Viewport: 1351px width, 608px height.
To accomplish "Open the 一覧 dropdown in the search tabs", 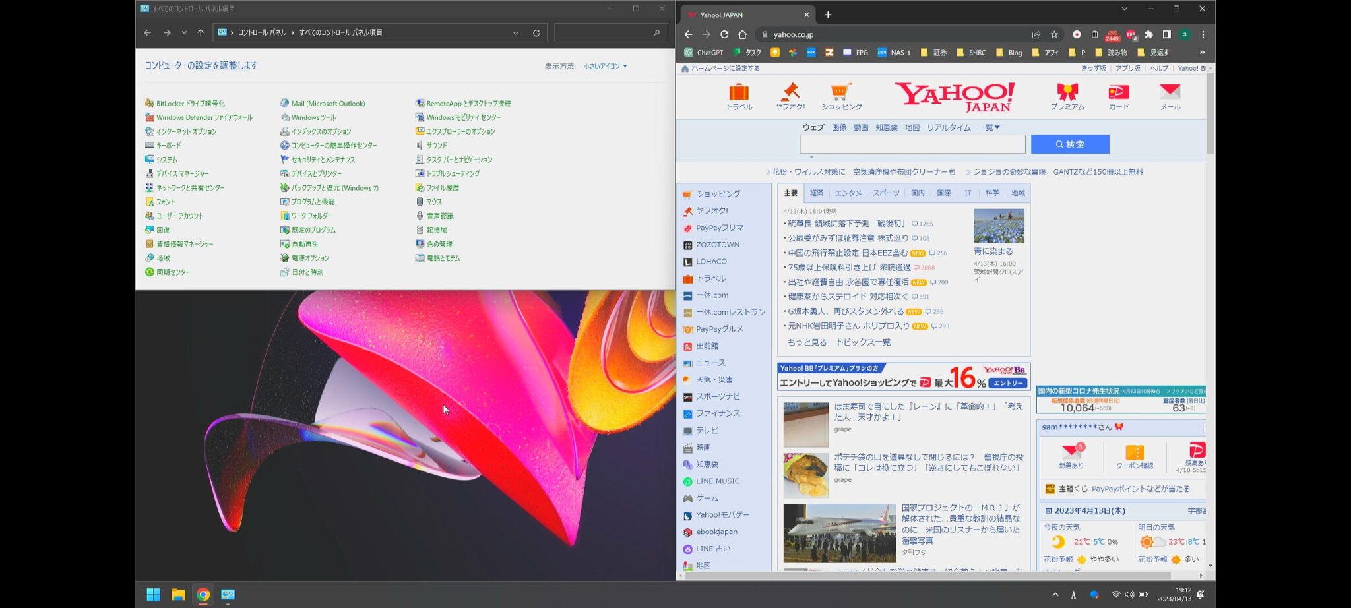I will [987, 127].
